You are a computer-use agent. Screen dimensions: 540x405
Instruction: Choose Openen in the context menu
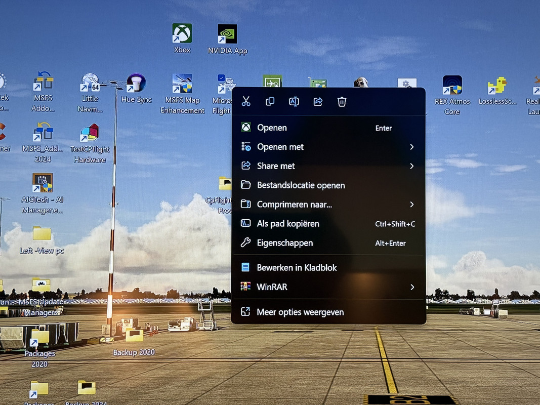328,128
